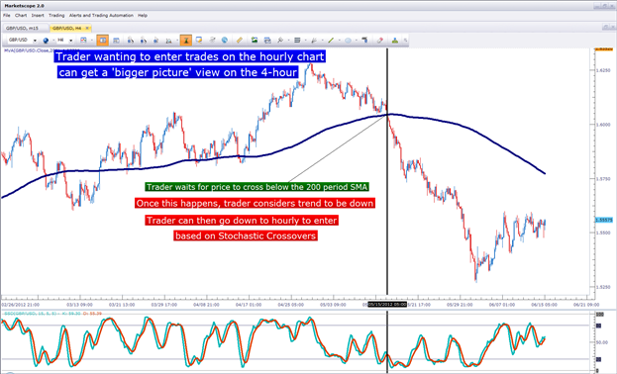Expand the arrow next to the blue globe icon
The image size is (617, 374).
pos(53,41)
